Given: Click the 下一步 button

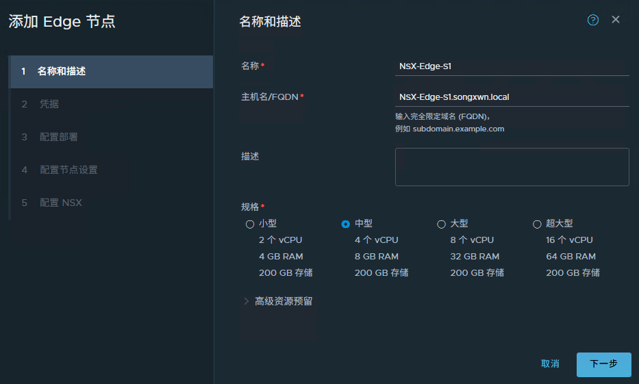Looking at the screenshot, I should click(x=603, y=364).
